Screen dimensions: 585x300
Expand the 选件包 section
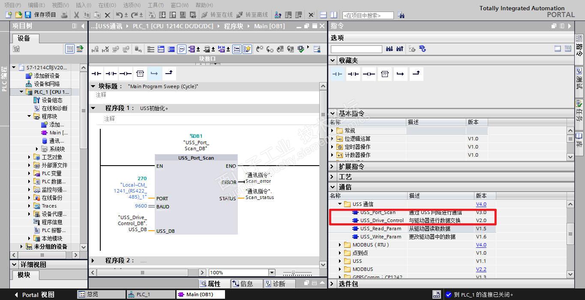pos(333,284)
